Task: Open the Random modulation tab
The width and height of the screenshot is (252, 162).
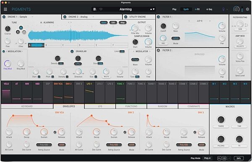Action: (x=162, y=106)
